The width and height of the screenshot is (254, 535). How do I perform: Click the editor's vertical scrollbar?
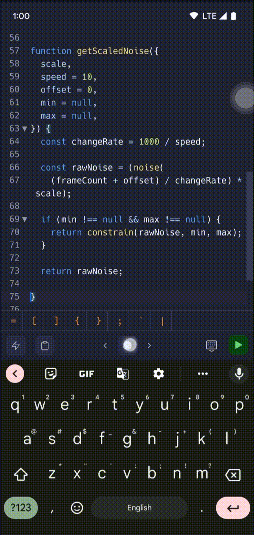point(249,226)
